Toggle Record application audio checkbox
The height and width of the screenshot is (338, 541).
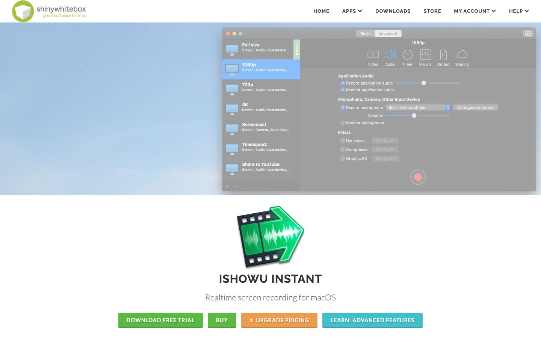pos(343,83)
